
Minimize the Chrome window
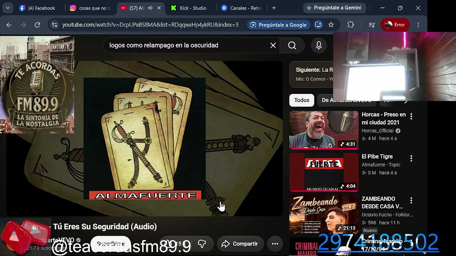tap(382, 8)
